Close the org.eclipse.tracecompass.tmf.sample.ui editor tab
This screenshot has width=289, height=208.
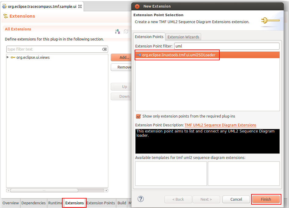point(80,6)
